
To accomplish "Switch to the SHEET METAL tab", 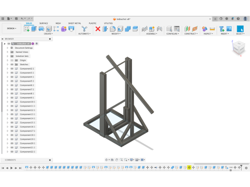I will click(74, 23).
